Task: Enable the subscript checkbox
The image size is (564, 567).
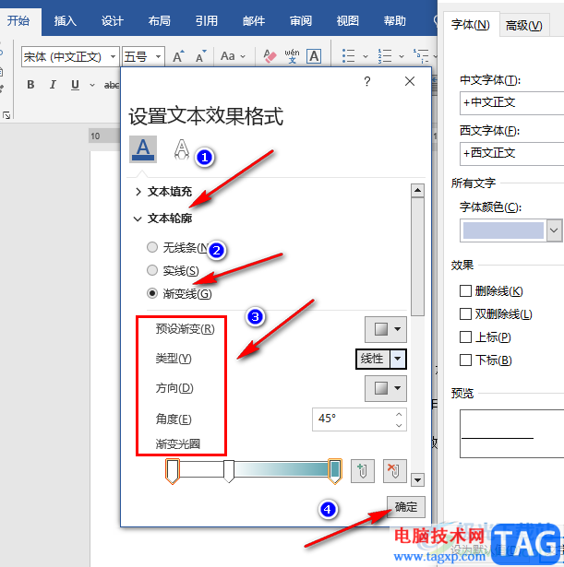Action: tap(465, 360)
